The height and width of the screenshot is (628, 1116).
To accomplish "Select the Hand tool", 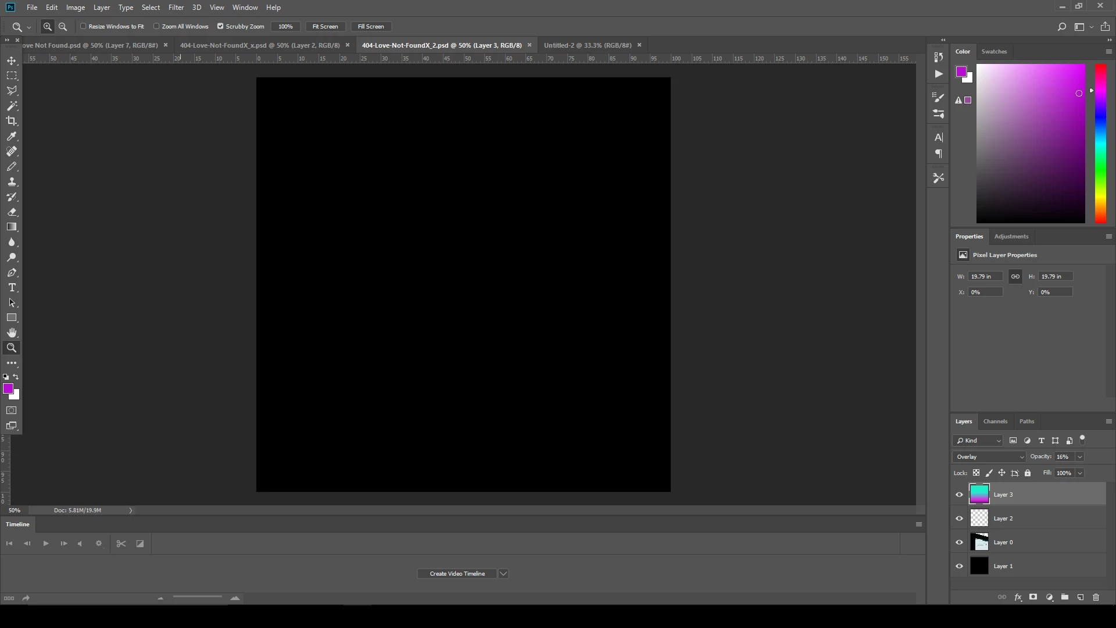I will 12,333.
